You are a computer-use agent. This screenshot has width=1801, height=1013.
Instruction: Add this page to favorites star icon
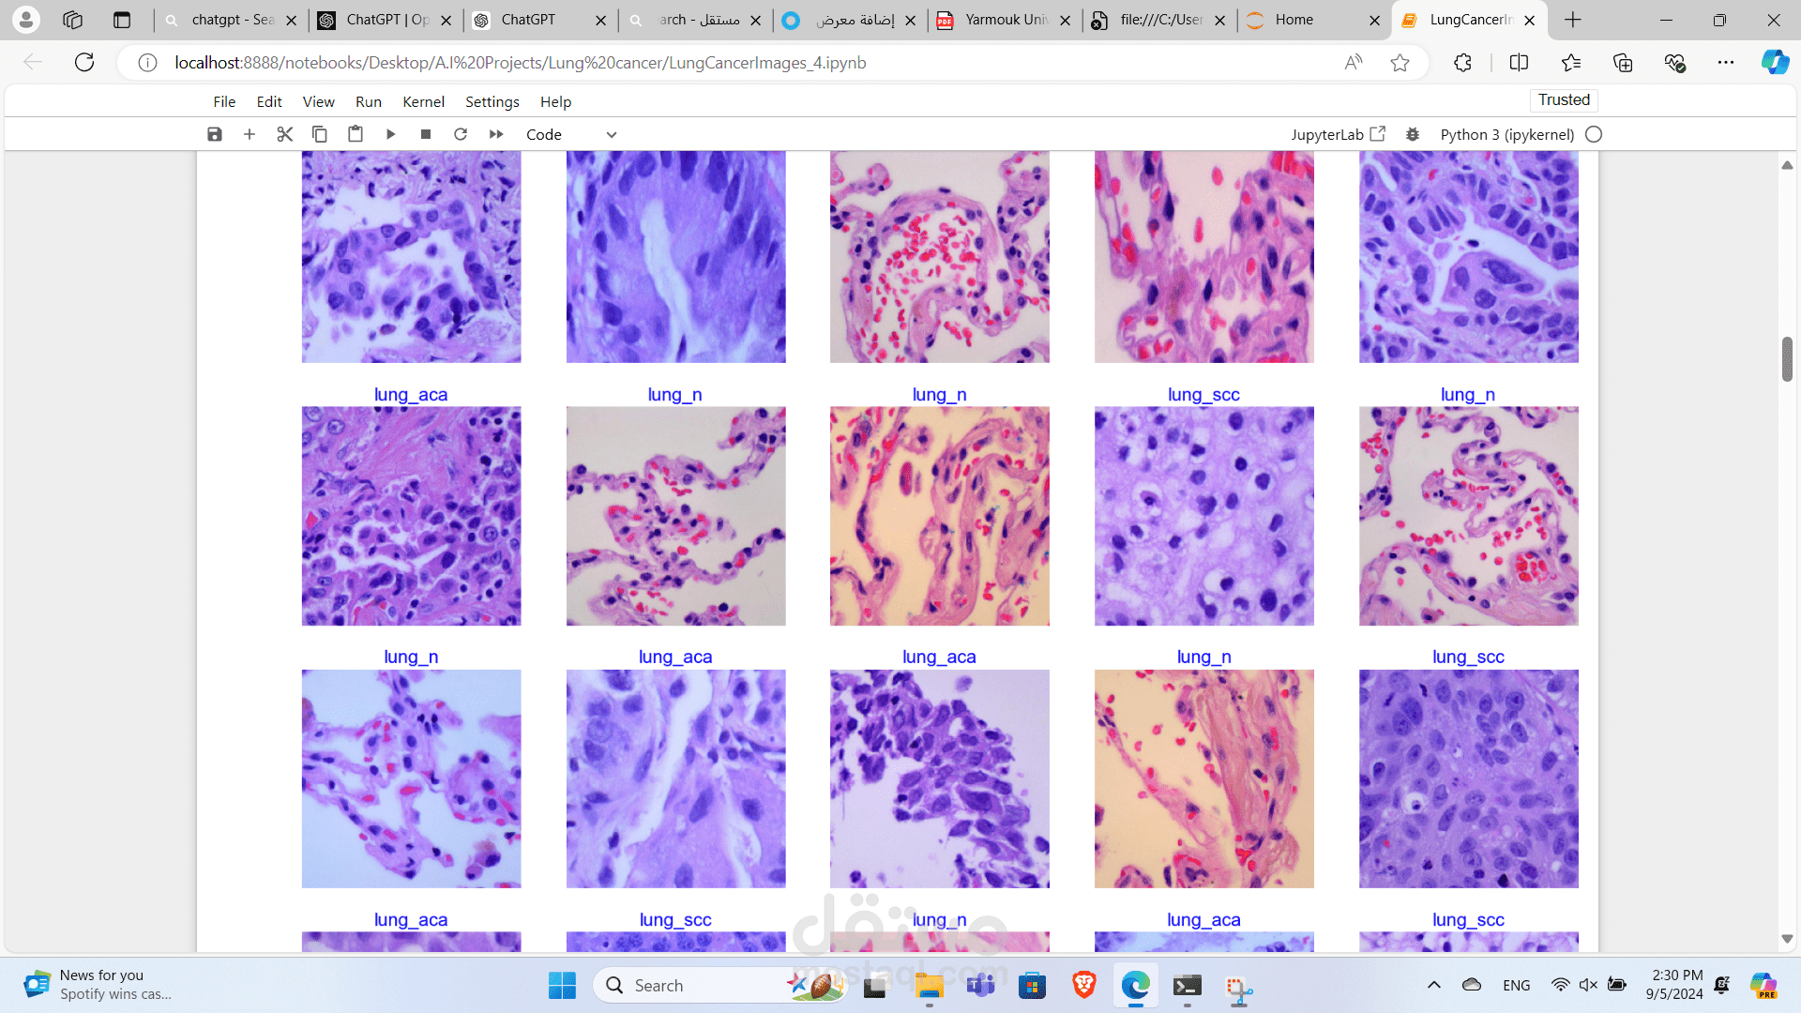click(1400, 63)
